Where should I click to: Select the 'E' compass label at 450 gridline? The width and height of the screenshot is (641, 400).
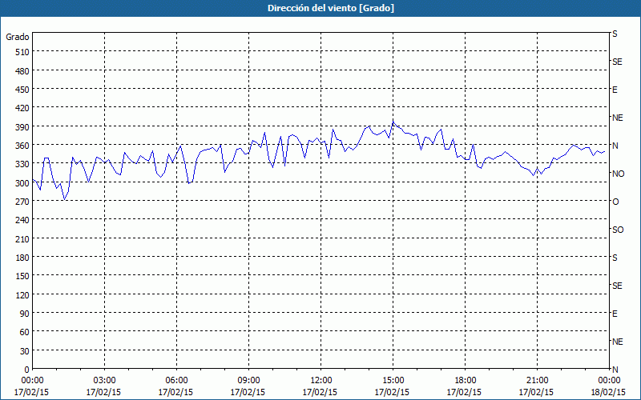(615, 90)
